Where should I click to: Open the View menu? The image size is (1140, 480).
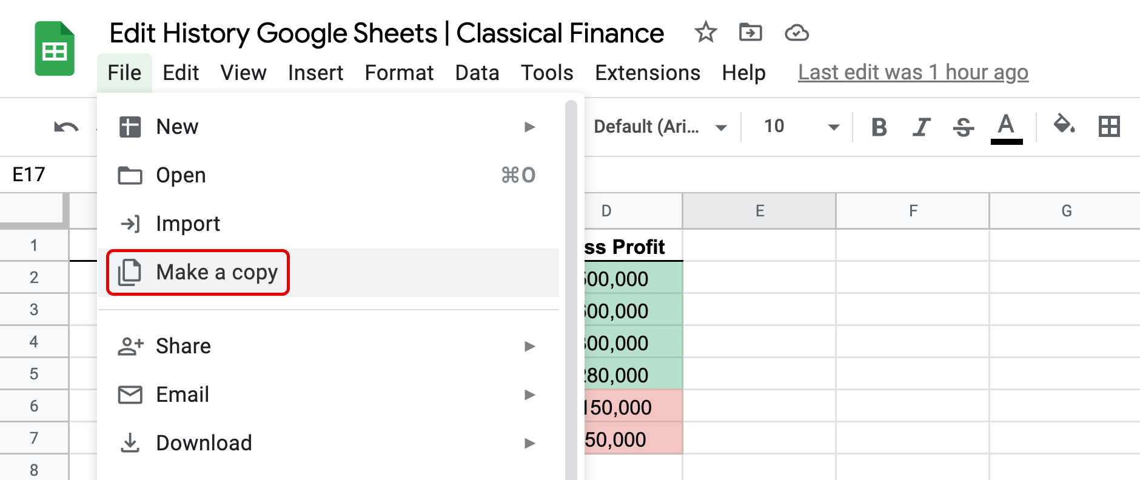coord(243,73)
